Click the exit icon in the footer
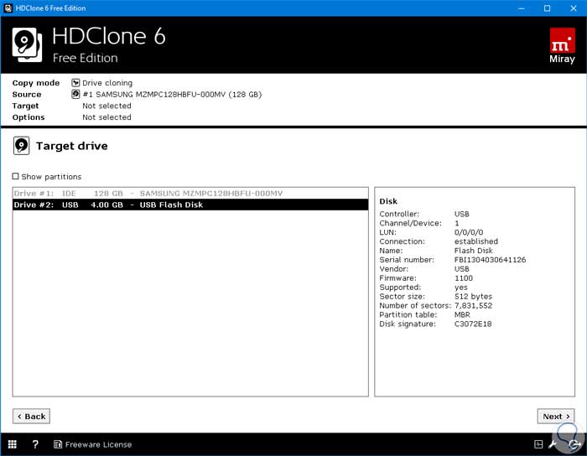The height and width of the screenshot is (456, 587). [x=574, y=444]
